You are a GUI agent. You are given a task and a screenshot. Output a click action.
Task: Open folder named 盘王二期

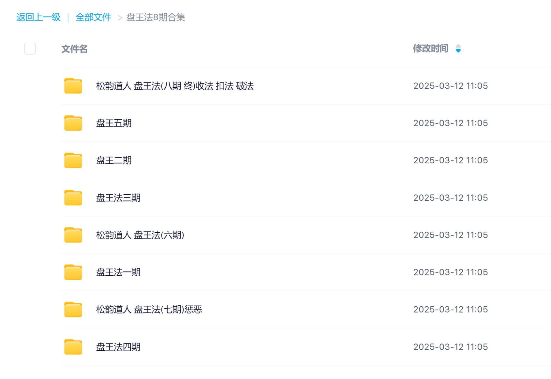114,160
